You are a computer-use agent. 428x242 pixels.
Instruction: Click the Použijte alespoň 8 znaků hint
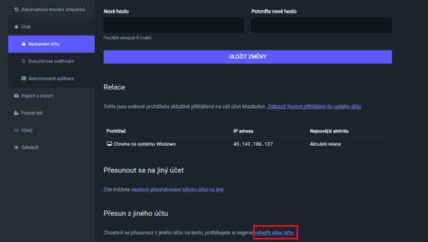[127, 38]
